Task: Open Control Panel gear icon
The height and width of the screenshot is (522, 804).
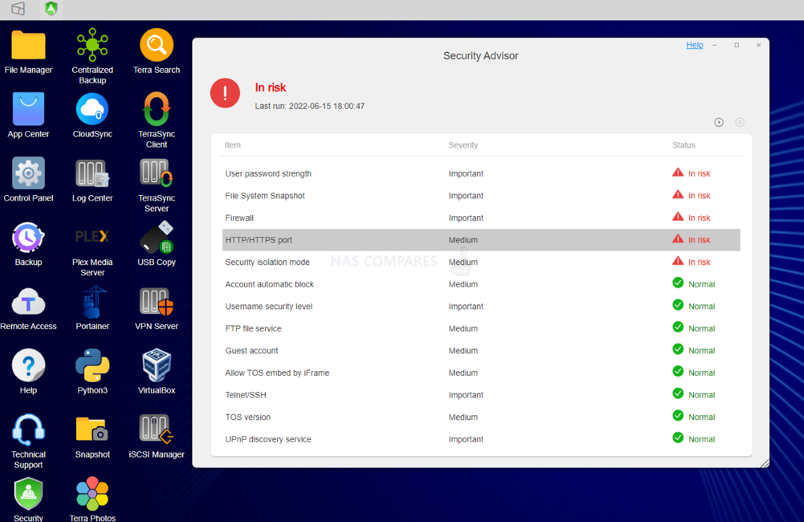Action: [x=28, y=173]
